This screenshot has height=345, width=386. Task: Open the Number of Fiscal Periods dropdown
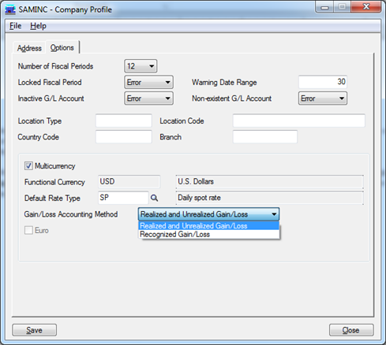pyautogui.click(x=141, y=66)
